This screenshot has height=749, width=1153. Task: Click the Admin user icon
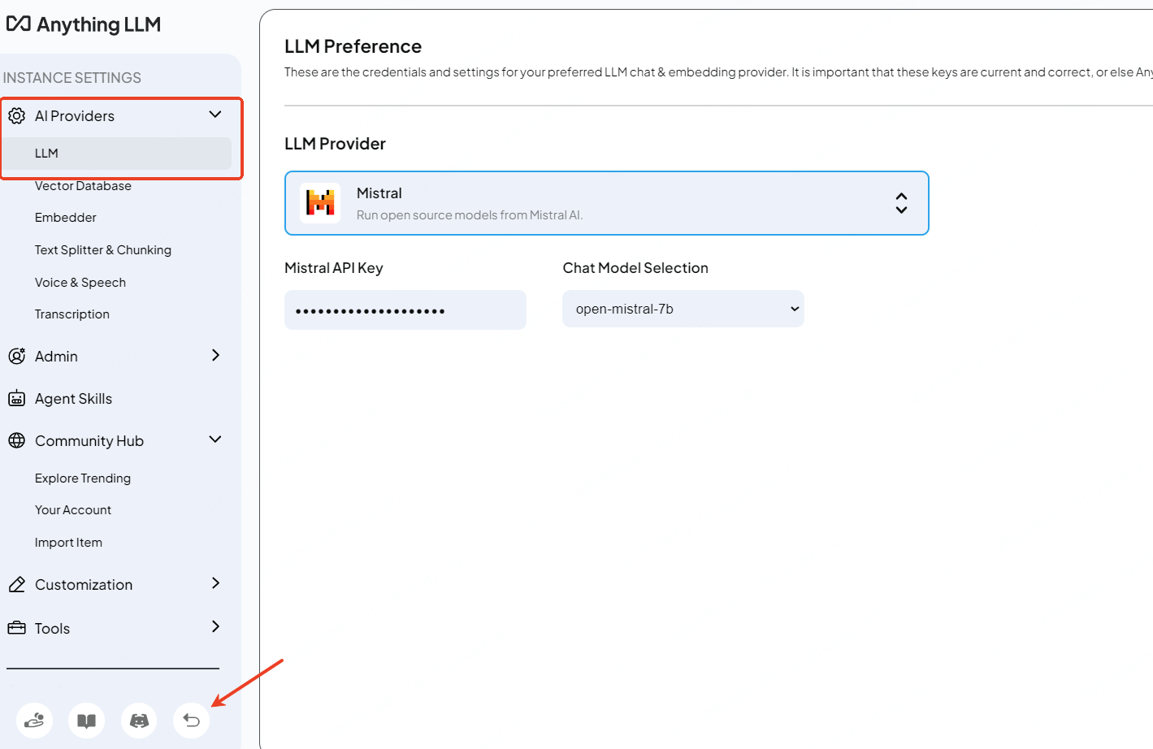click(x=16, y=356)
